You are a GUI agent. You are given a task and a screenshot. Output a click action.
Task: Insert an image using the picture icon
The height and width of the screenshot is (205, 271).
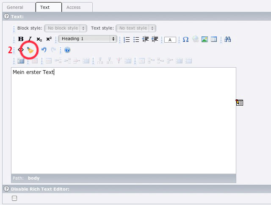click(205, 39)
